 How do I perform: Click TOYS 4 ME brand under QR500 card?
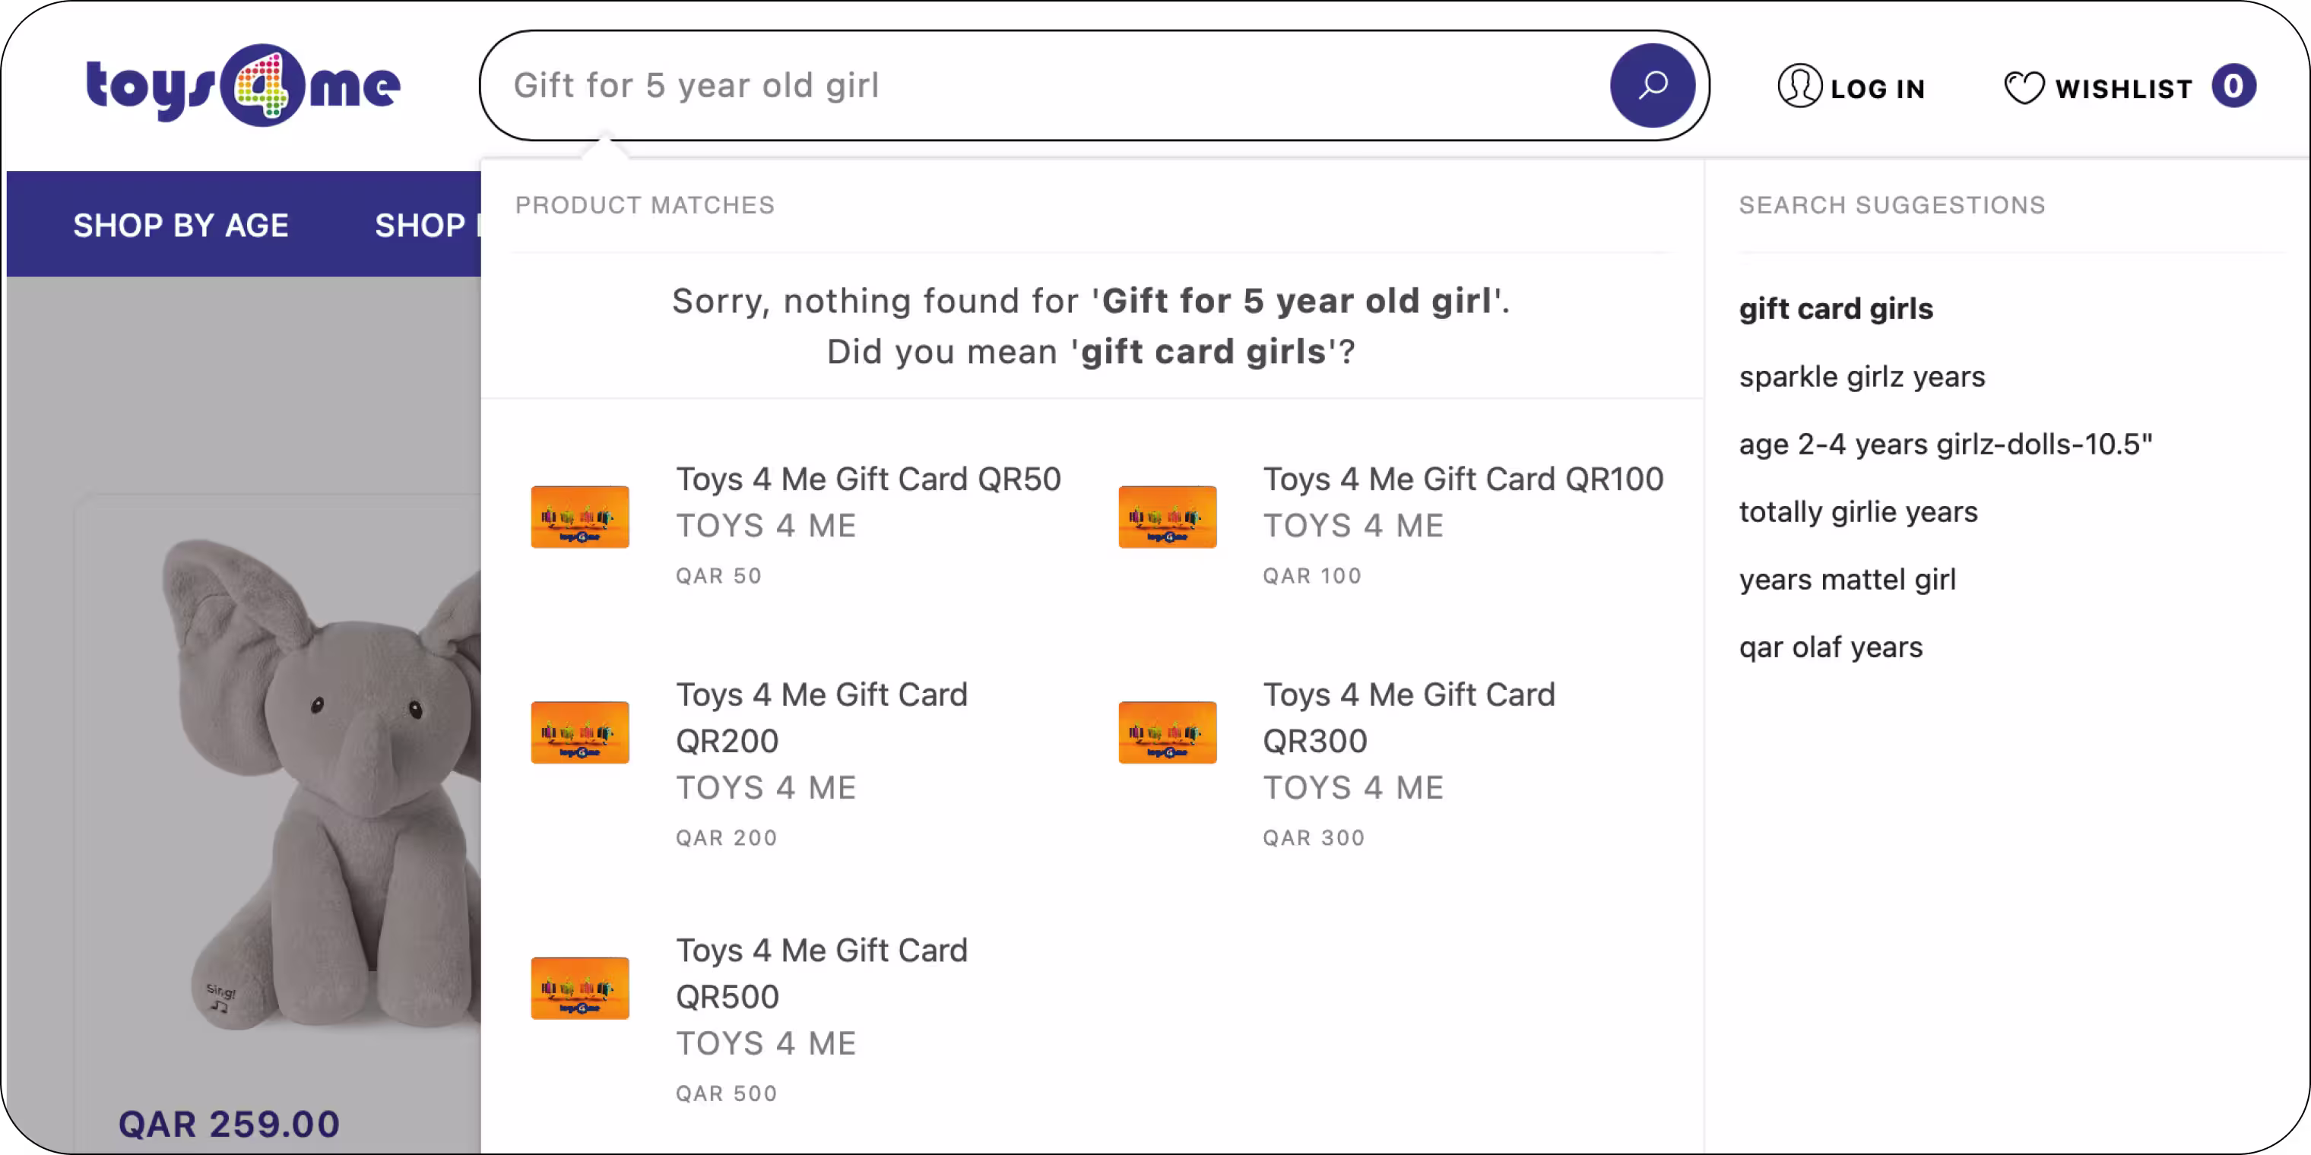(x=766, y=1043)
